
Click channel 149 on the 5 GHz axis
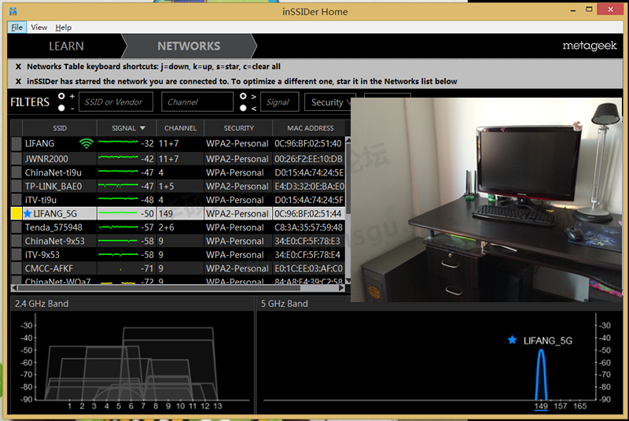(541, 406)
